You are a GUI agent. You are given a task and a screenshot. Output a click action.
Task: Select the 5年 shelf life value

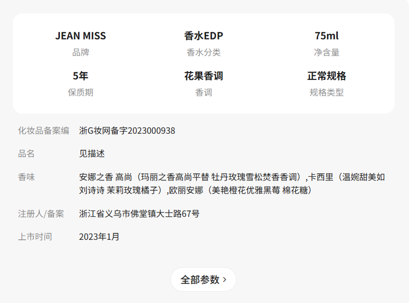click(x=81, y=76)
